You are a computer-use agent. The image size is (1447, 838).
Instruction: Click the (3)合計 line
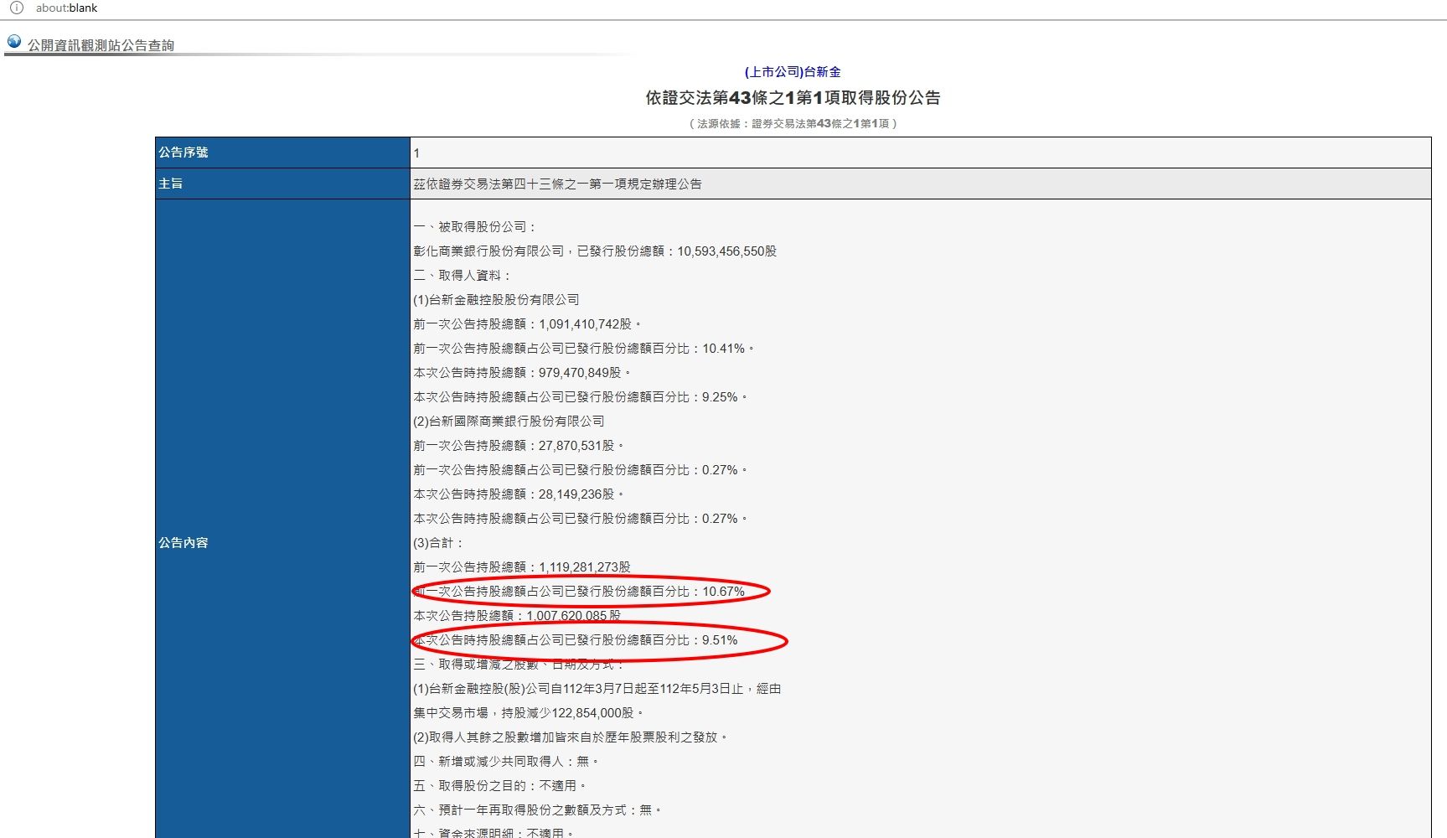coord(438,542)
